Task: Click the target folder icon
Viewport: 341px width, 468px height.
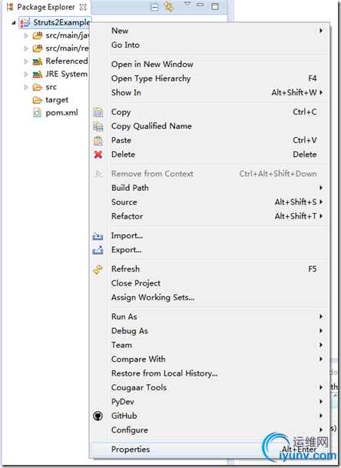Action: click(38, 100)
